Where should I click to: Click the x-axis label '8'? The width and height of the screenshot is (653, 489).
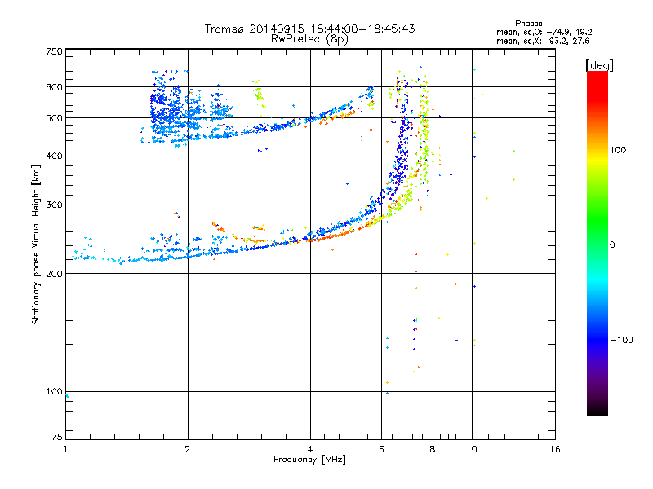433,449
